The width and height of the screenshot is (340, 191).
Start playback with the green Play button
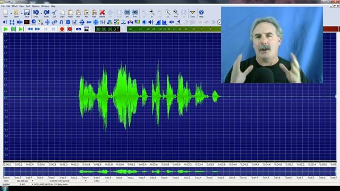(6, 29)
